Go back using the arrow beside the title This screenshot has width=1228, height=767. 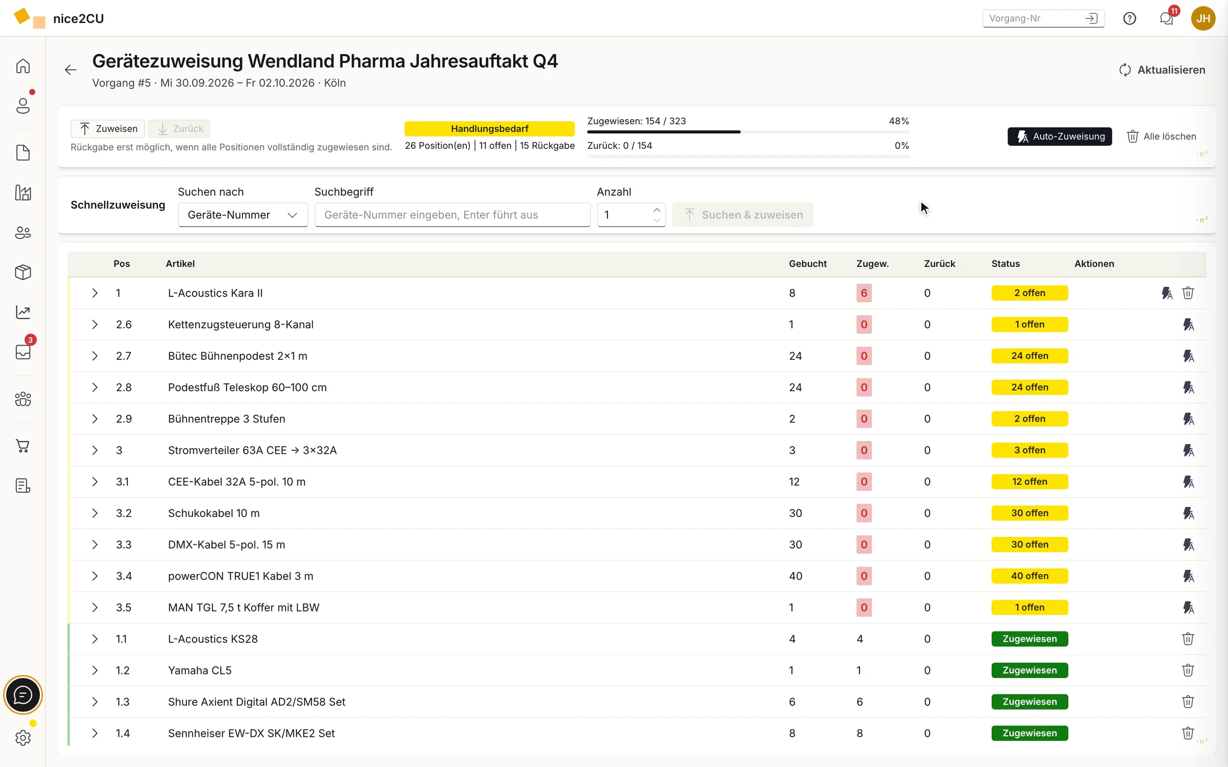pyautogui.click(x=71, y=70)
